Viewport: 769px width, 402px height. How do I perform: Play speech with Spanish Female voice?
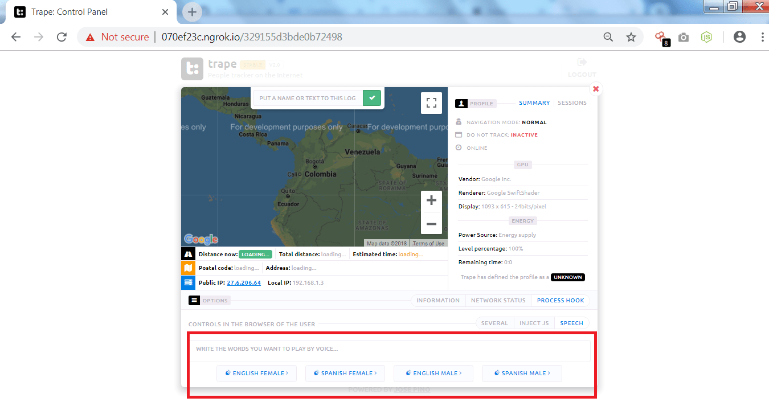coord(345,374)
